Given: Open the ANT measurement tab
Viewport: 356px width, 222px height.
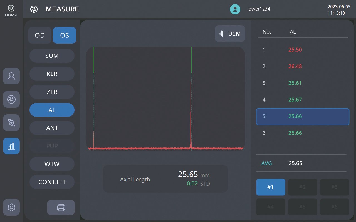Looking at the screenshot, I should [x=52, y=128].
